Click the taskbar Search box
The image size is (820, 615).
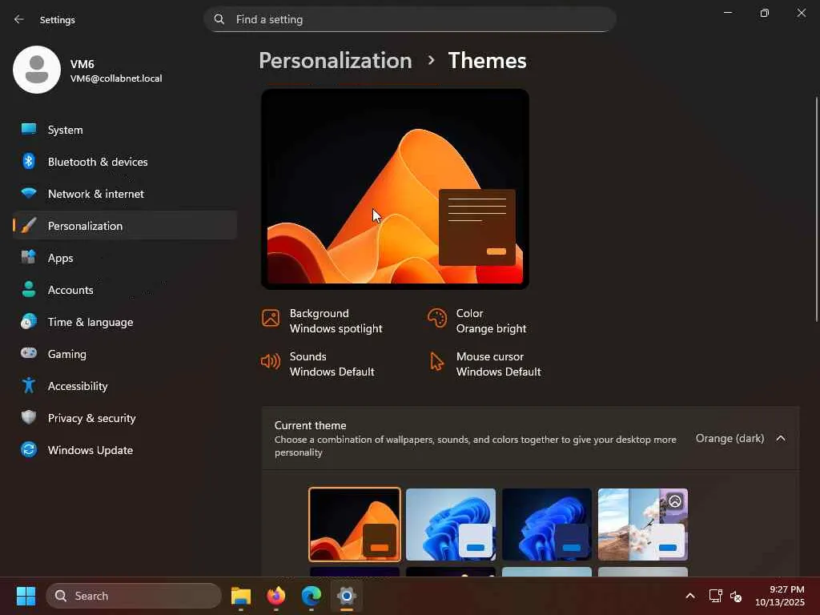point(134,596)
